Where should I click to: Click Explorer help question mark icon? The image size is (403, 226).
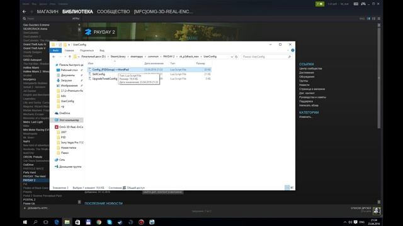point(292,50)
